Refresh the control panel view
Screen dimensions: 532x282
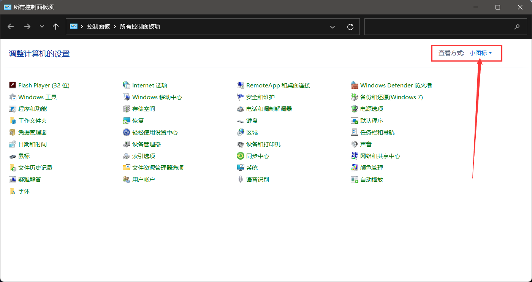[350, 27]
